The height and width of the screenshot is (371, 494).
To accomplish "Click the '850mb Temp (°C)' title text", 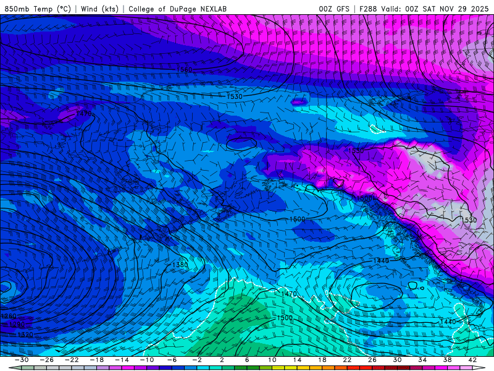I will 38,9.
